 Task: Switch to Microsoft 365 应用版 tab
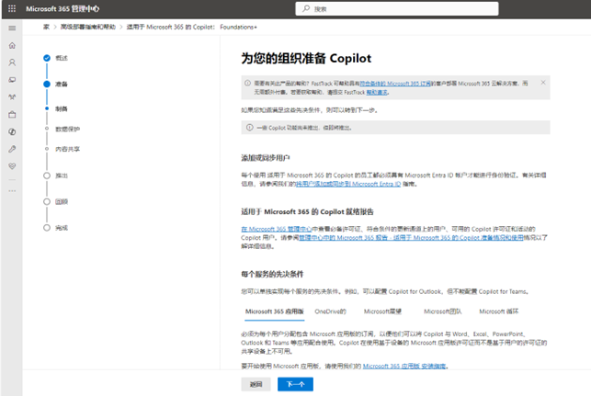tap(275, 311)
